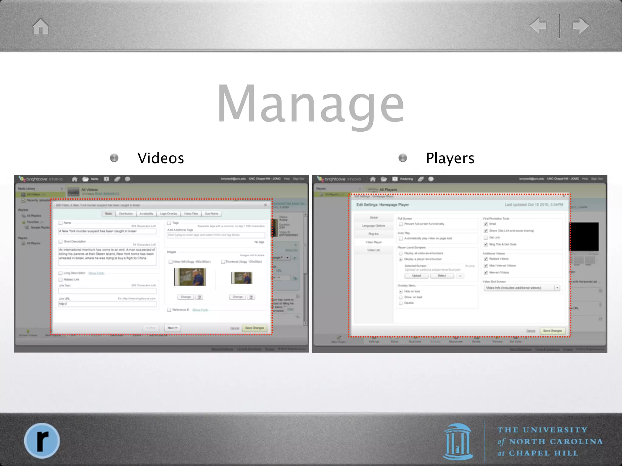The height and width of the screenshot is (466, 622).
Task: Click Upload bumper button
Action: (x=416, y=276)
